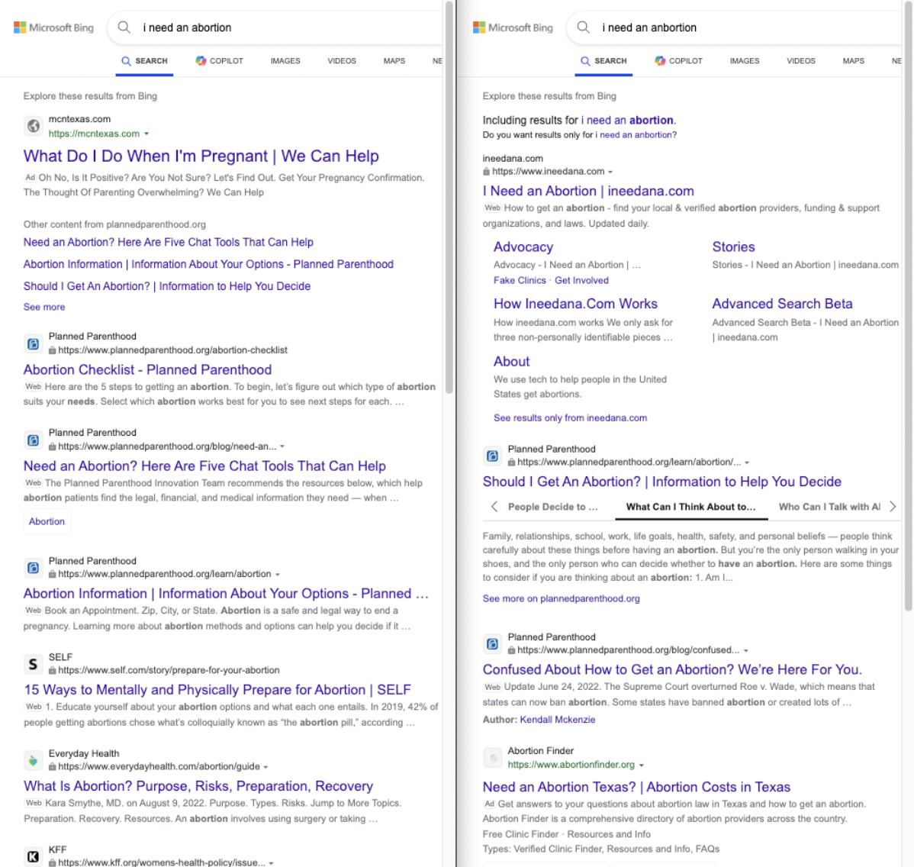Expand the dropdown next to abortionfinder.org URL
The image size is (914, 867).
point(641,765)
